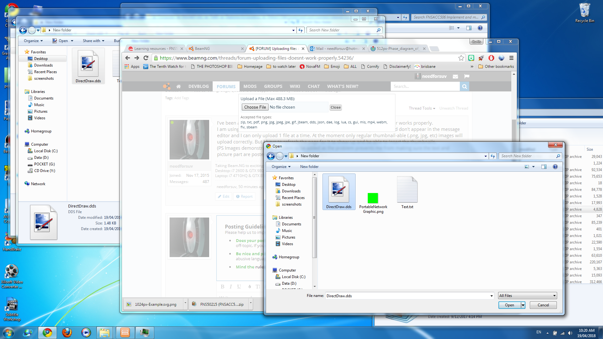Open forum alerts flag icon
The width and height of the screenshot is (603, 339).
467,76
